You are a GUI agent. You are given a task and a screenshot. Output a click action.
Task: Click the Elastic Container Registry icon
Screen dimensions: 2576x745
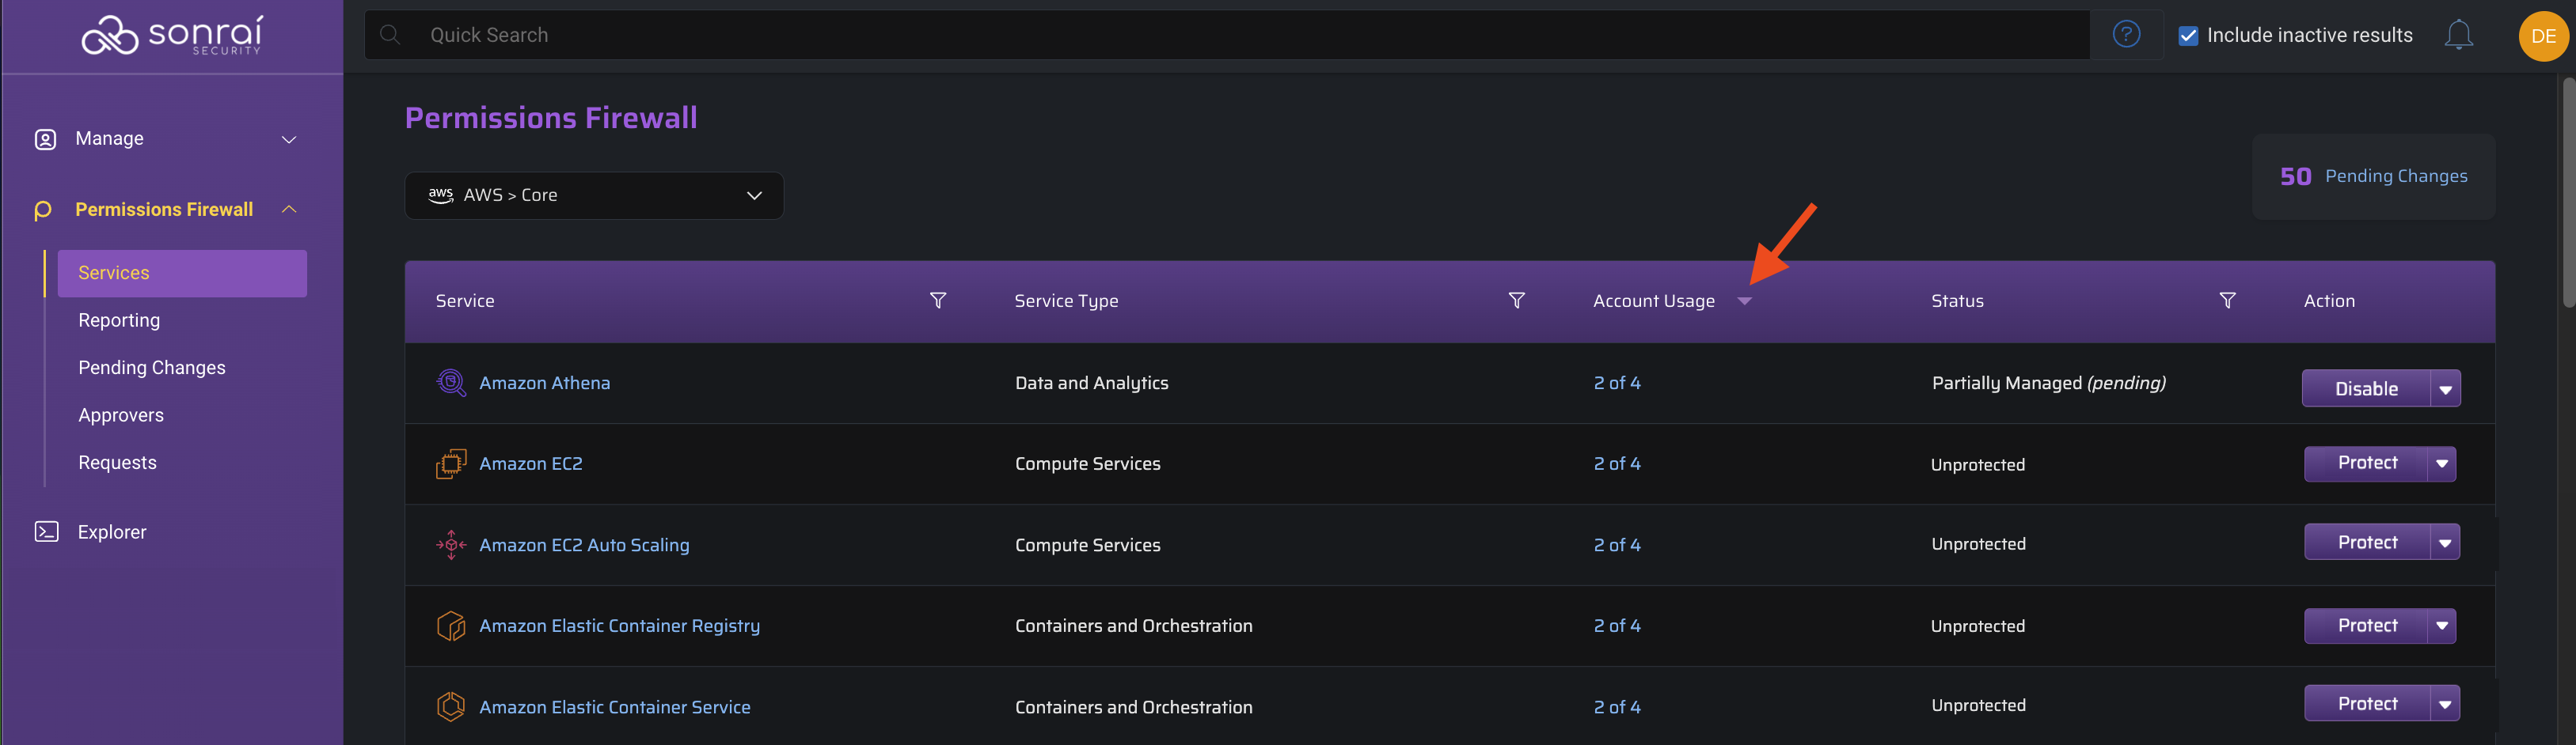point(451,625)
